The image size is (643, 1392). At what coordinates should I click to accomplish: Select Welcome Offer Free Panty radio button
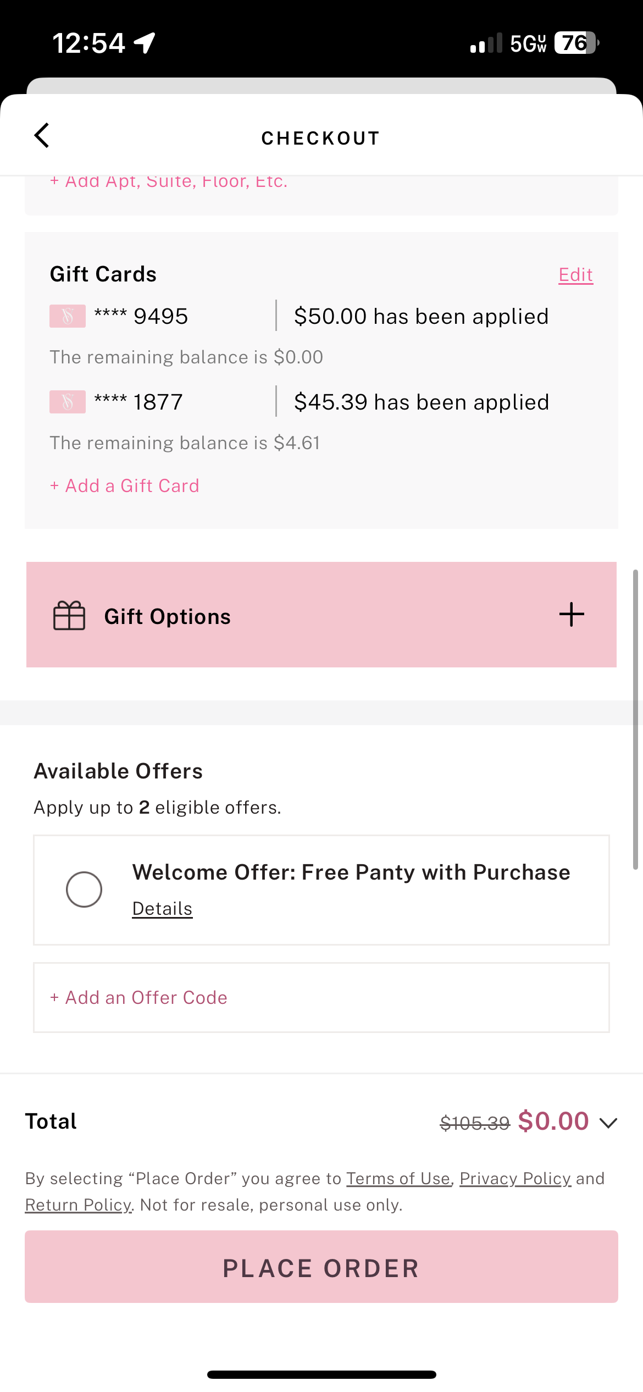pos(84,890)
